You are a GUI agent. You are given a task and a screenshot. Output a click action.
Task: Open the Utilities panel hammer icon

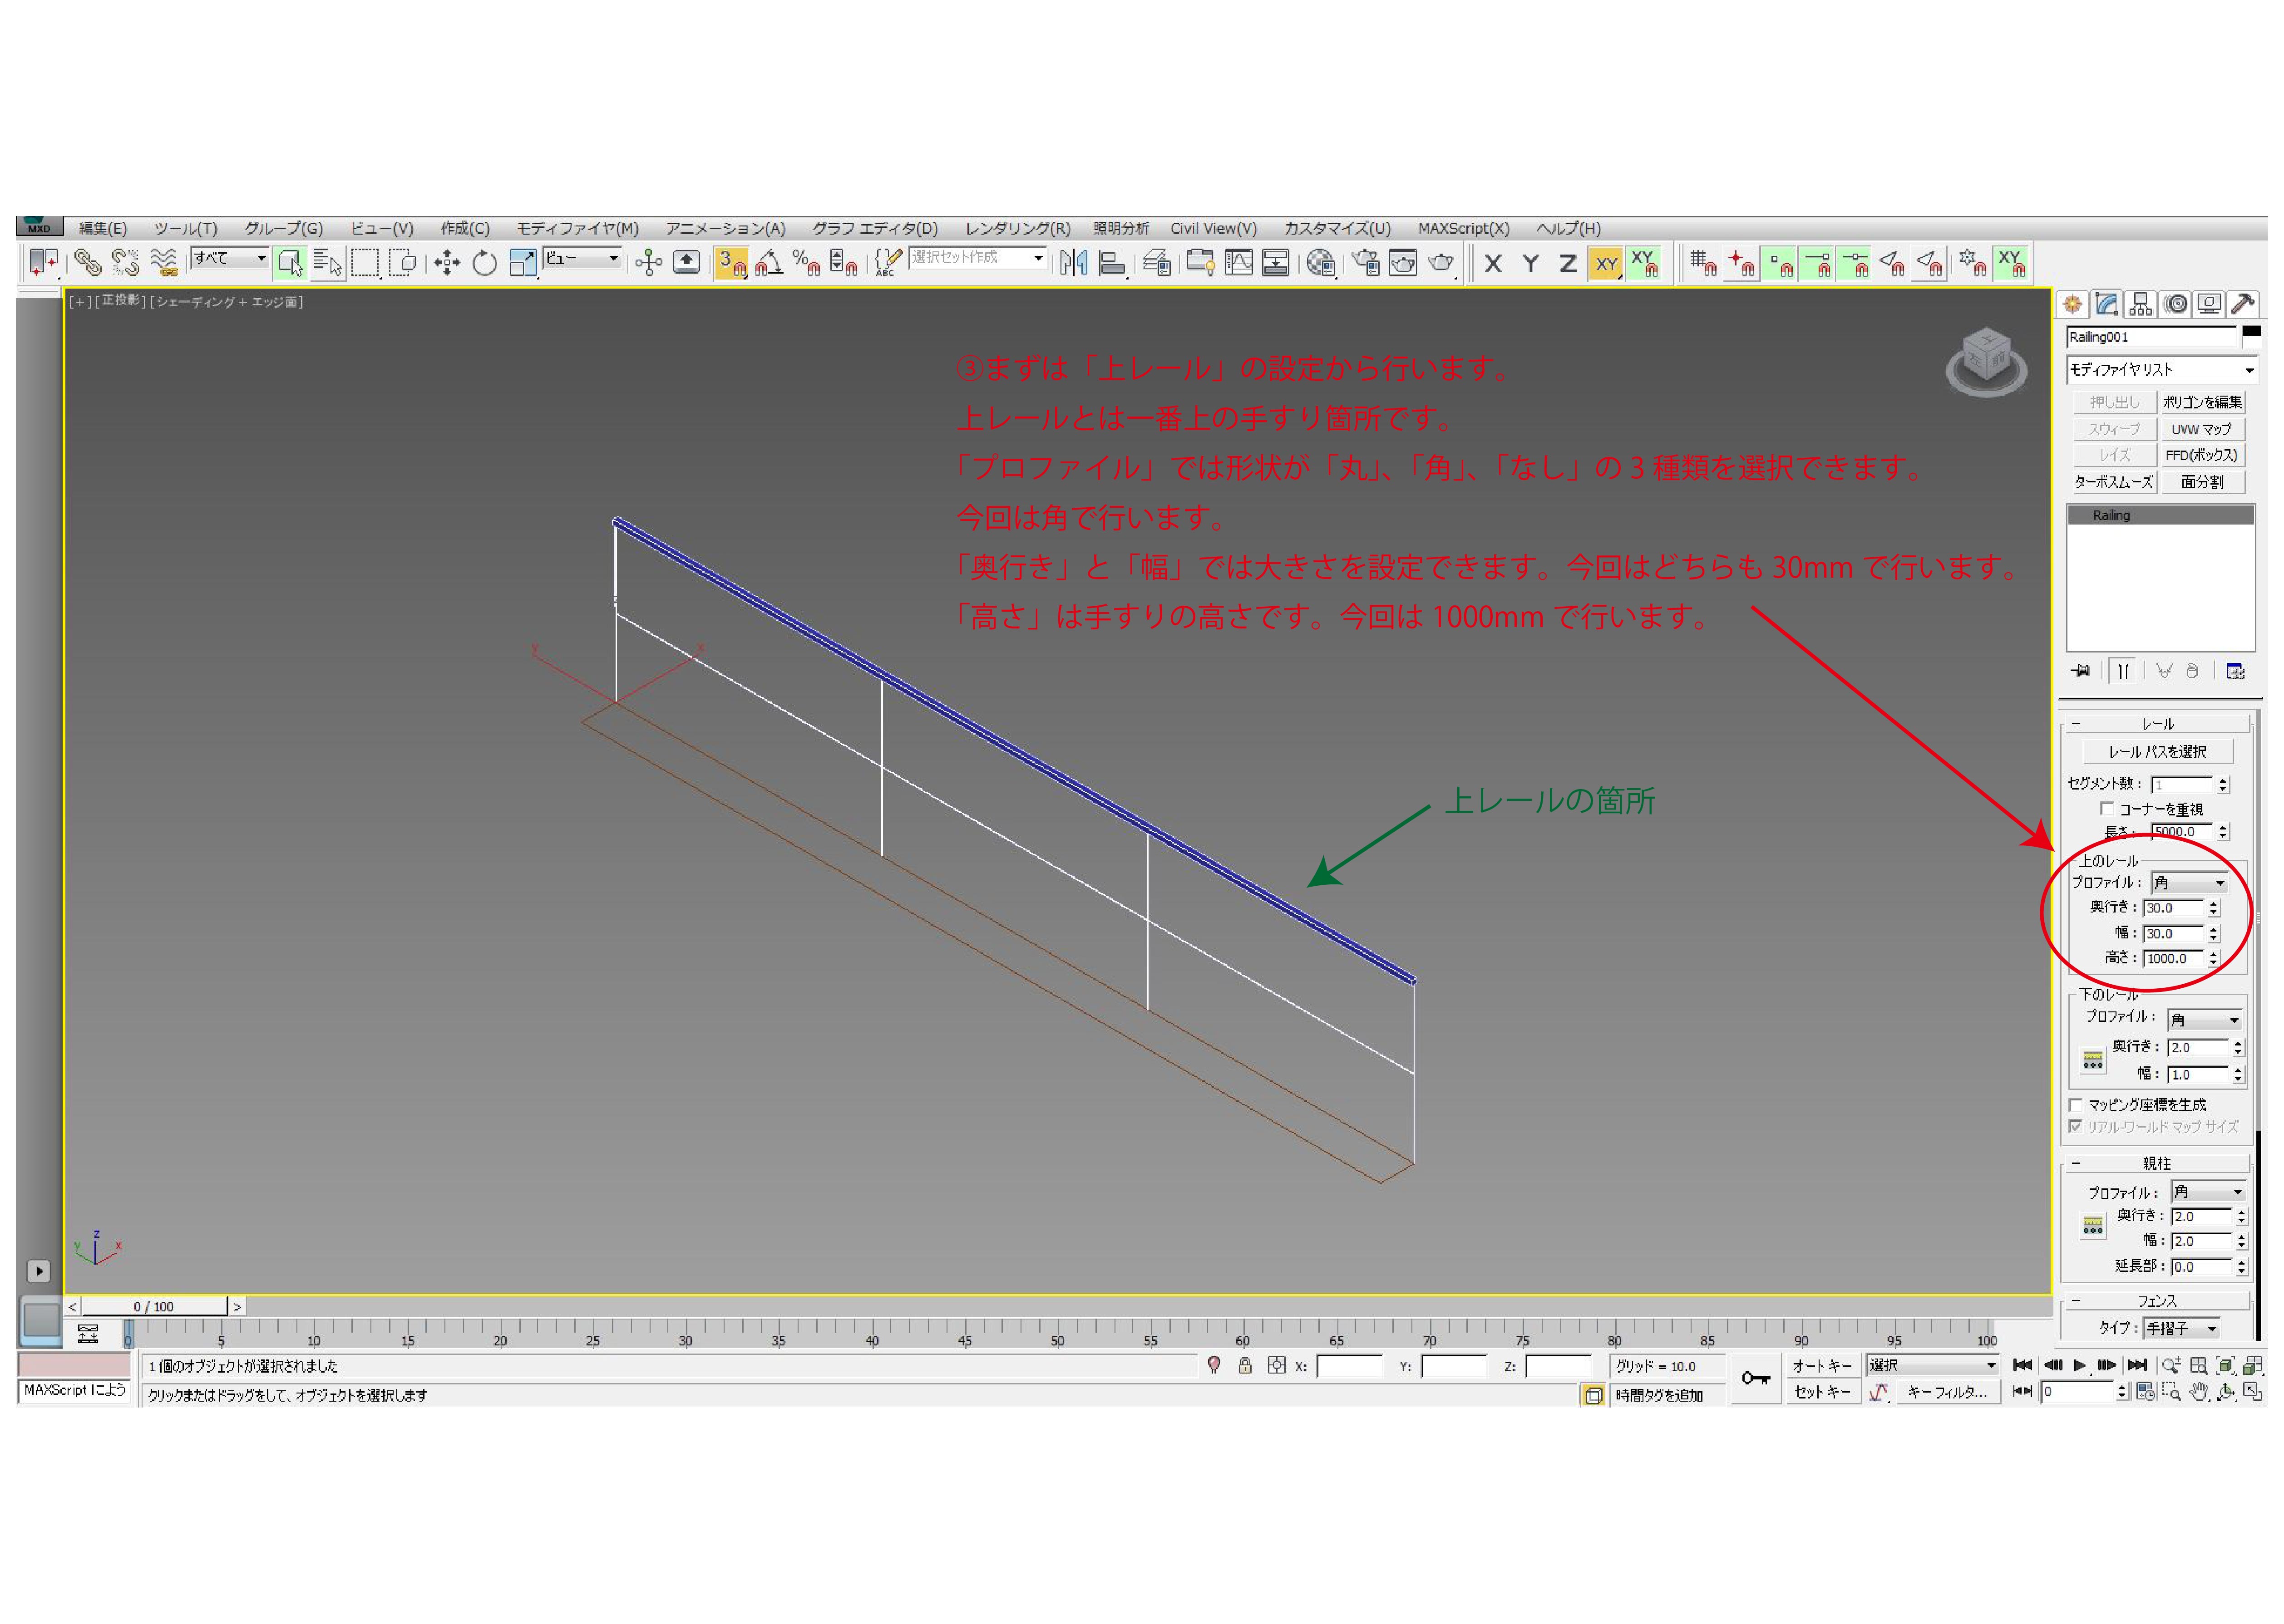2243,304
